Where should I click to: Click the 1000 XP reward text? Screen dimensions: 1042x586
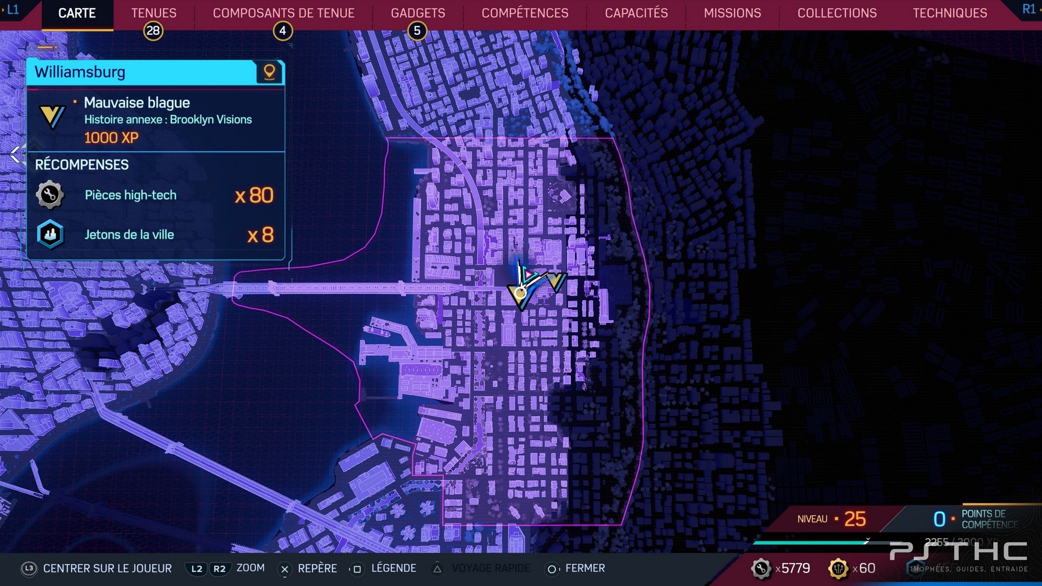[x=111, y=137]
